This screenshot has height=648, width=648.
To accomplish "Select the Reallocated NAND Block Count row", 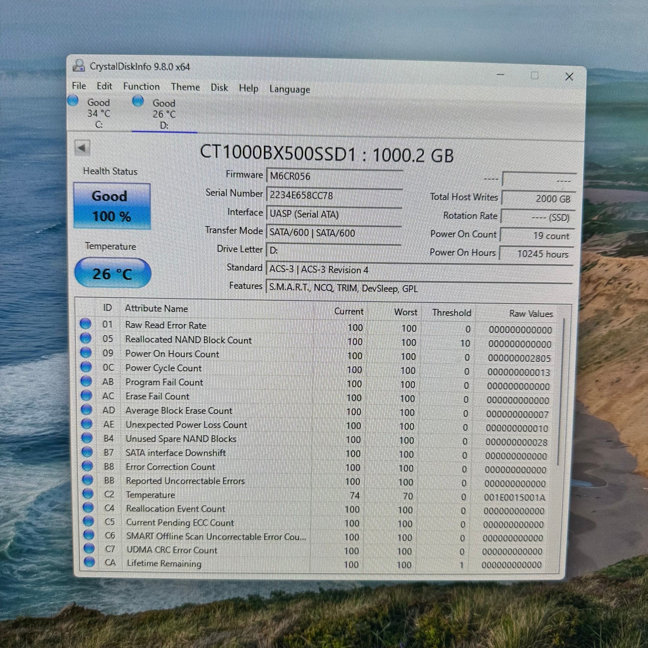I will click(316, 341).
